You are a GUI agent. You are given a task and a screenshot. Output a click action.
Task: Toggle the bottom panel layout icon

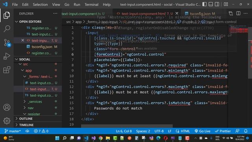point(211,4)
